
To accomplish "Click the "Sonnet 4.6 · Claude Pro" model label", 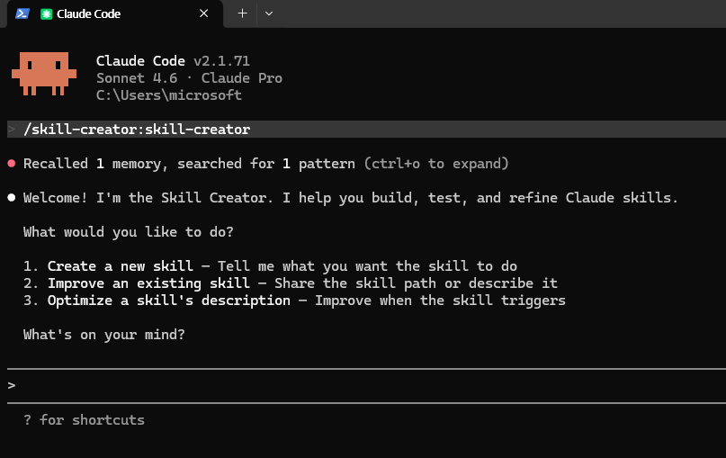I will pyautogui.click(x=189, y=78).
